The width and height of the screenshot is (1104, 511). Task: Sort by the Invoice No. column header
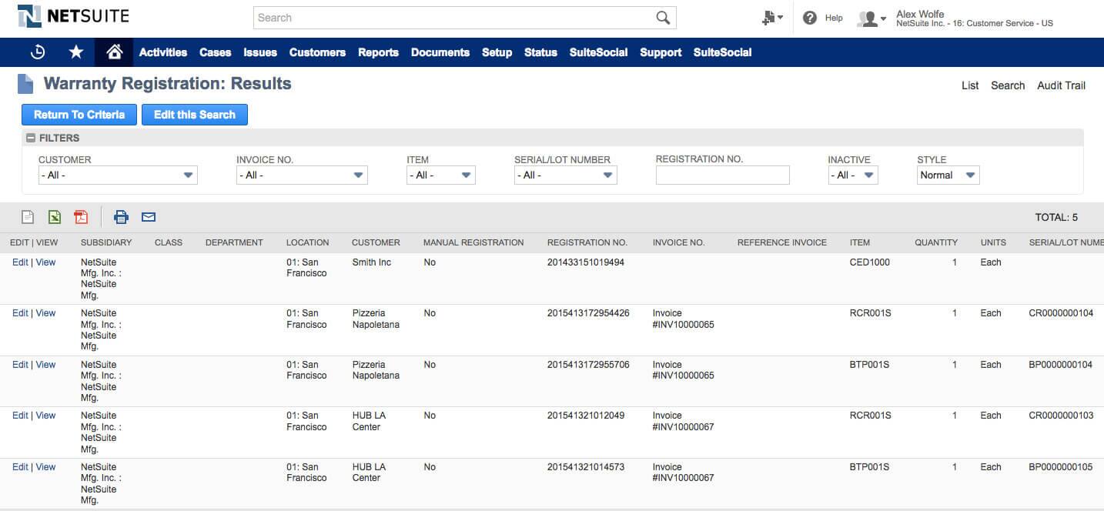pos(679,242)
